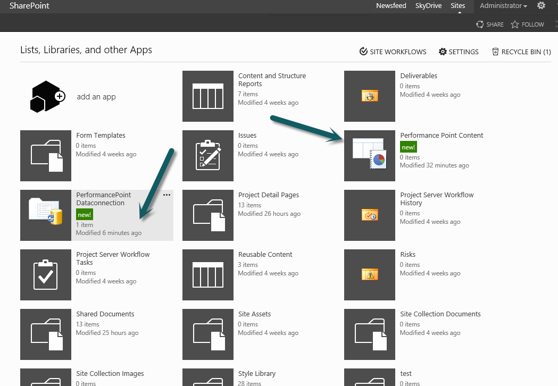This screenshot has width=558, height=386.
Task: Click the Recycle Bin icon
Action: [495, 52]
